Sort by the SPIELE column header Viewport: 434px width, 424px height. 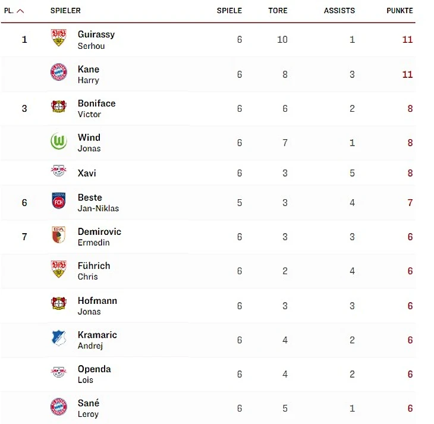229,11
